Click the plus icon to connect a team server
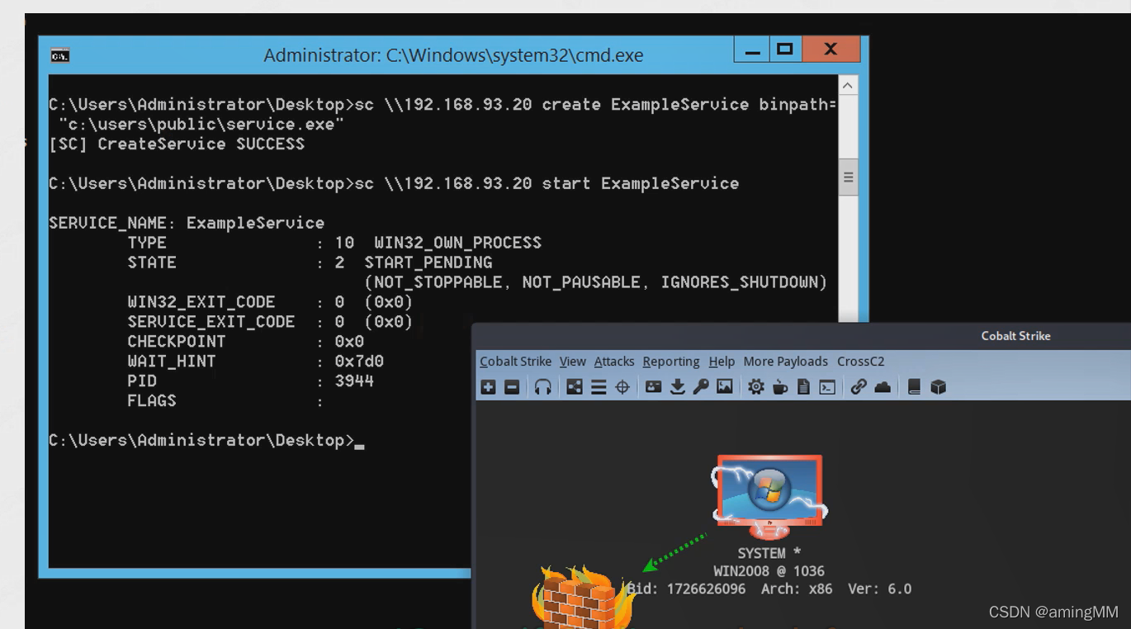This screenshot has height=629, width=1131. pyautogui.click(x=489, y=387)
